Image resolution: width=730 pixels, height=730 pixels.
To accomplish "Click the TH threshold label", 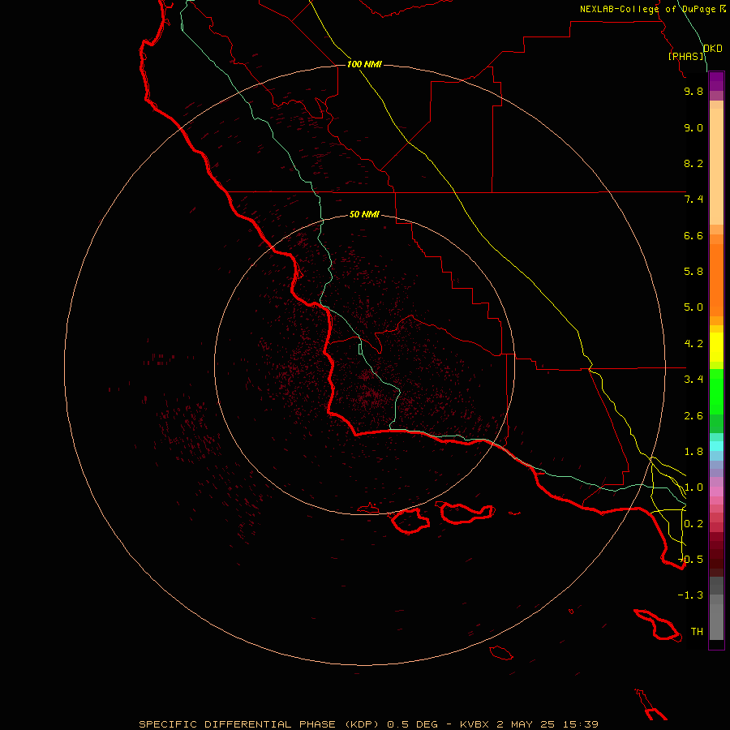I will pos(697,631).
